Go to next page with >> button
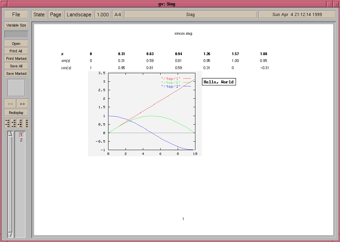The height and width of the screenshot is (242, 340). coord(23,104)
